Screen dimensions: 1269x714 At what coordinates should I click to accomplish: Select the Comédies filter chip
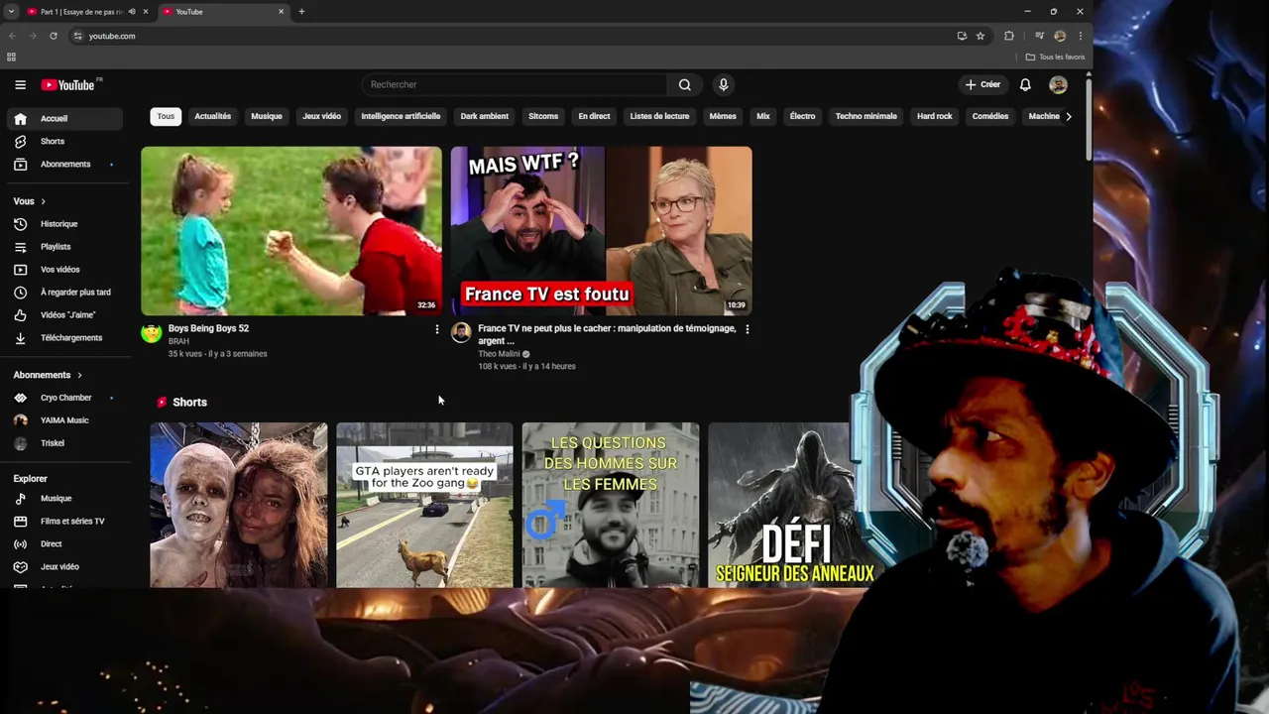pos(990,117)
